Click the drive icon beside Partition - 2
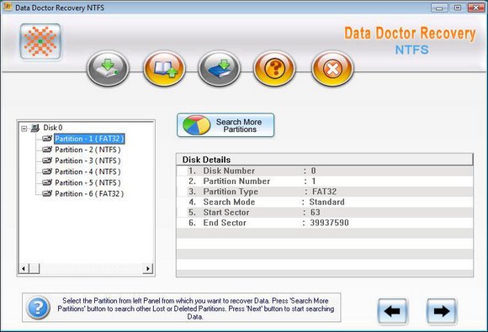This screenshot has height=332, width=488. point(47,150)
